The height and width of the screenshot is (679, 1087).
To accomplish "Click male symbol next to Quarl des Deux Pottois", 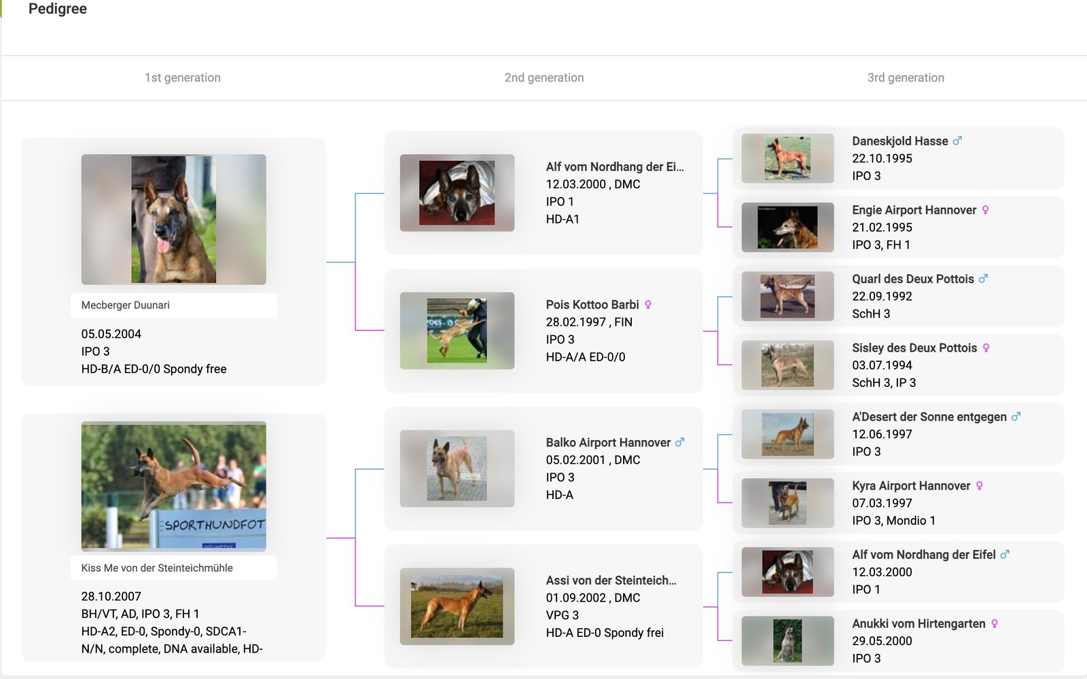I will pos(983,279).
